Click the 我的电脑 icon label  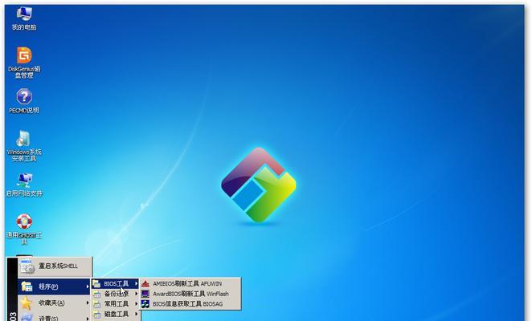[x=24, y=27]
